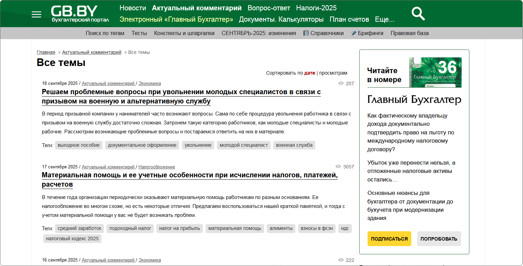Click the GB.BY portal logo
Image resolution: width=523 pixels, height=266 pixels.
click(x=80, y=14)
